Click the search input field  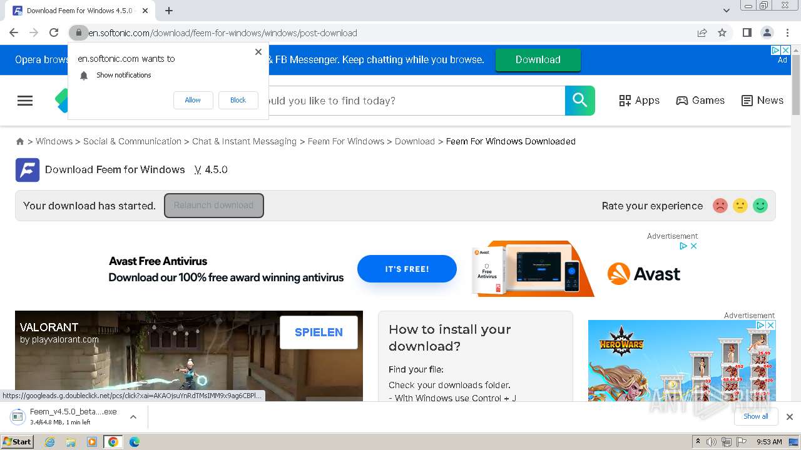click(416, 101)
